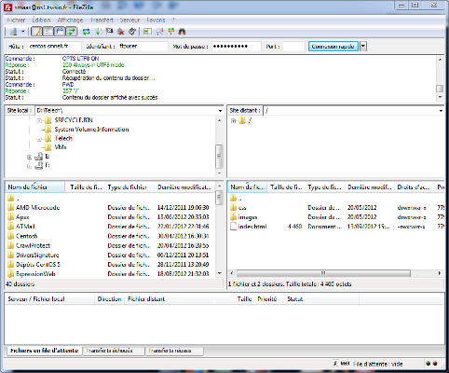Select the Apex folder

22,217
